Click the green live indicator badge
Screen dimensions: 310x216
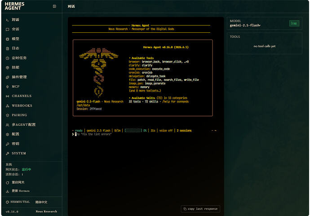294,23
